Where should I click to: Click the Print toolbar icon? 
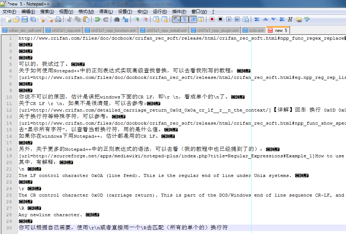click(59, 19)
